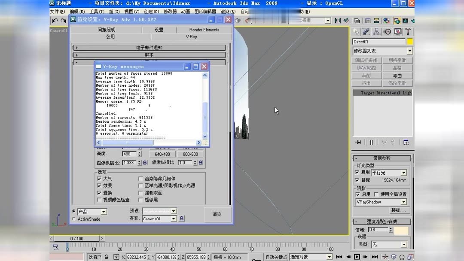Go to the start frame icon

tap(339, 257)
